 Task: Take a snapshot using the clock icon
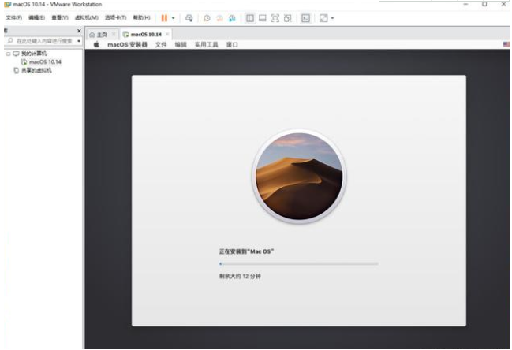tap(207, 17)
